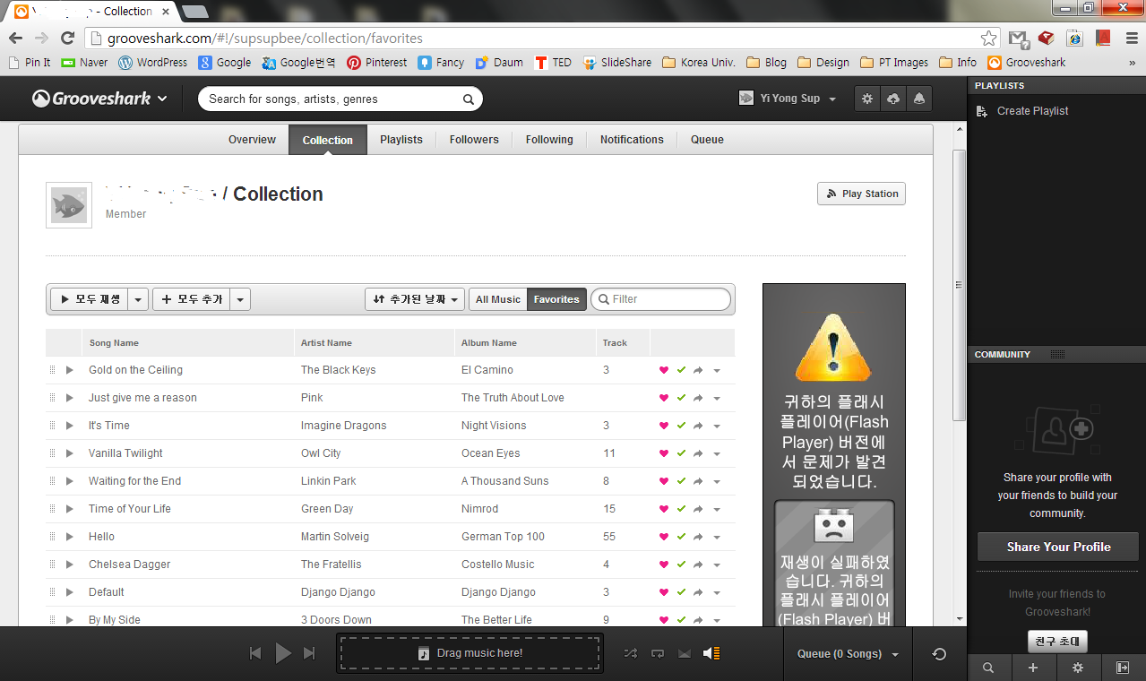The width and height of the screenshot is (1146, 681).
Task: Toggle favorite heart for Chelsea Dagger
Action: click(x=664, y=565)
